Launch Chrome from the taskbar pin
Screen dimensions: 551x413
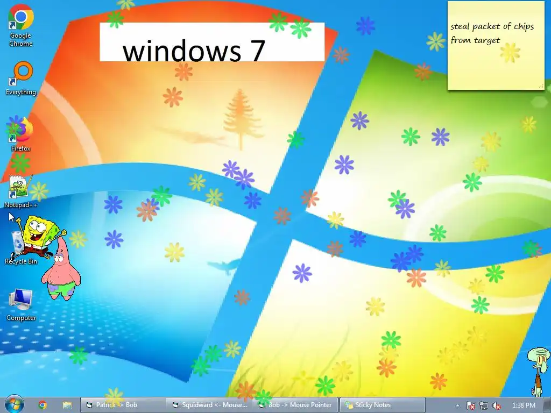tap(43, 405)
